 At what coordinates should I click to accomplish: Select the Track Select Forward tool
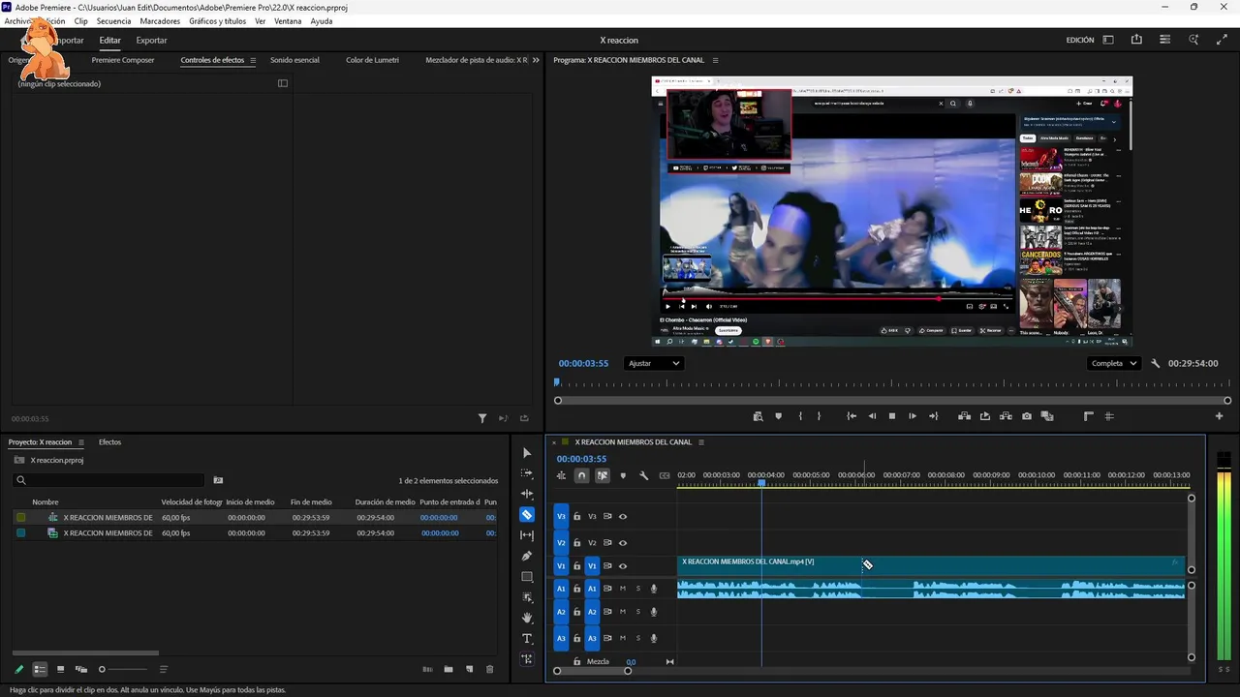tap(527, 473)
